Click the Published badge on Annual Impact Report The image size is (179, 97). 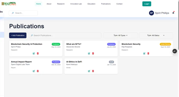point(56,62)
